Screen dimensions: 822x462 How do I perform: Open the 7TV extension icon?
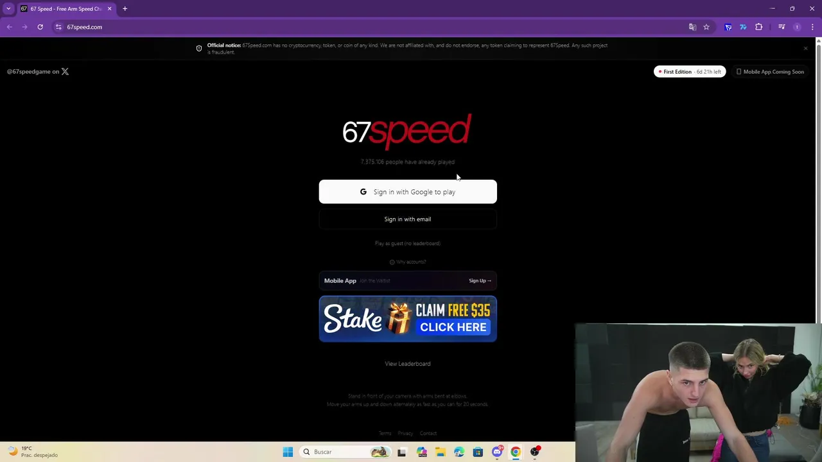(743, 27)
